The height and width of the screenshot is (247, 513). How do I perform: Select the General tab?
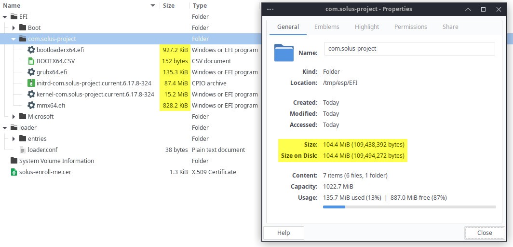click(288, 27)
